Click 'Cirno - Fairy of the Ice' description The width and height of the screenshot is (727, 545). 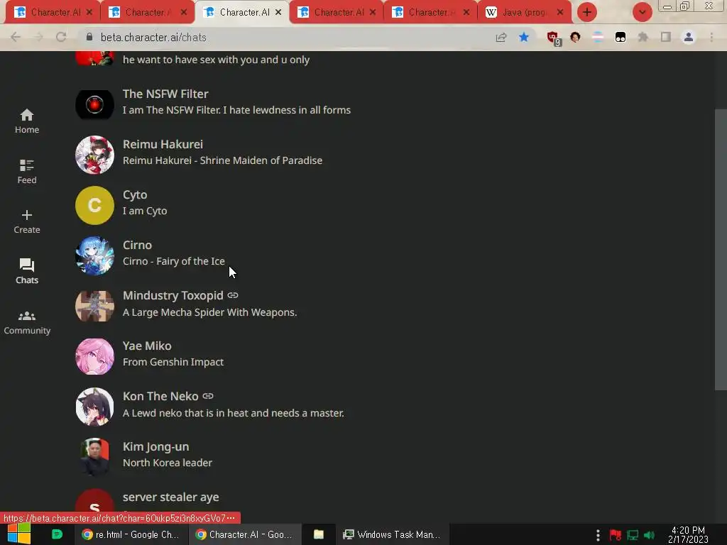tap(174, 261)
